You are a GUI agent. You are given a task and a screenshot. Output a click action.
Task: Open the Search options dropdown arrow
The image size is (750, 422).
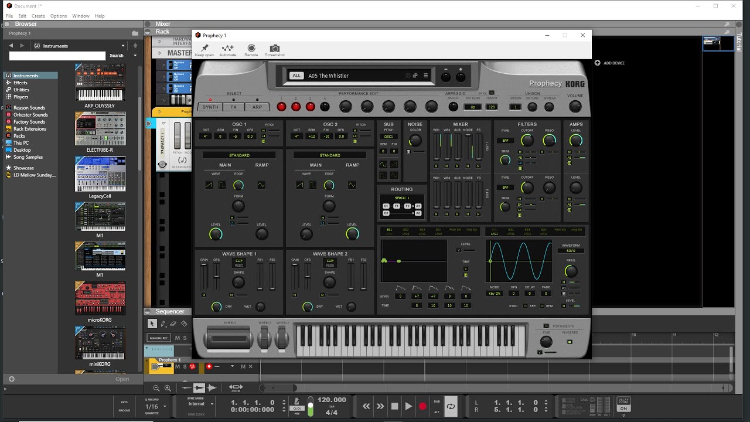click(135, 56)
